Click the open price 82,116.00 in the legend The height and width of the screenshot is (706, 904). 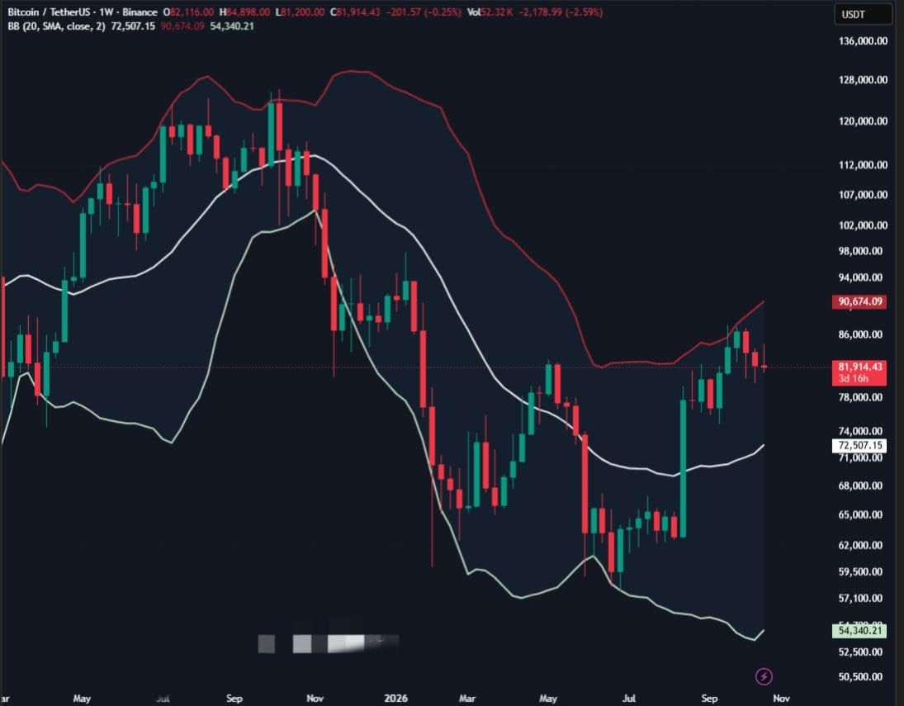[x=188, y=12]
